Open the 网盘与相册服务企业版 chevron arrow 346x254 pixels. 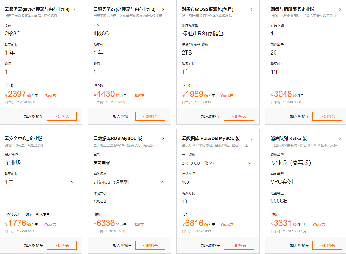tap(340, 10)
